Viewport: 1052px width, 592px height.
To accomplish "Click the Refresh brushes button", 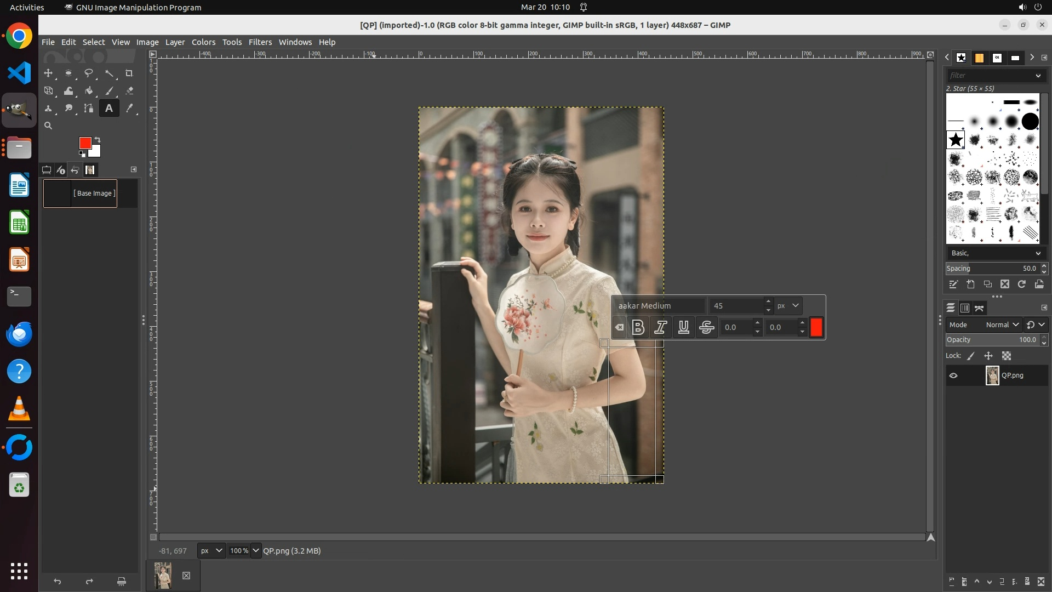I will (x=1022, y=284).
